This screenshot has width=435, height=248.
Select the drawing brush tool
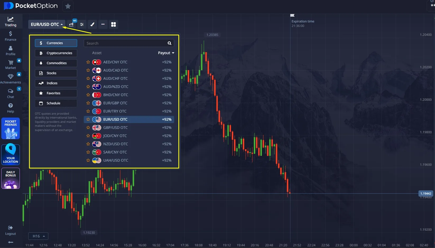92,24
